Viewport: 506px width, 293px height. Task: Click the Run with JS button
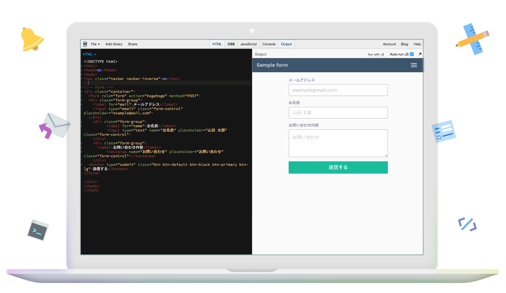[x=376, y=54]
